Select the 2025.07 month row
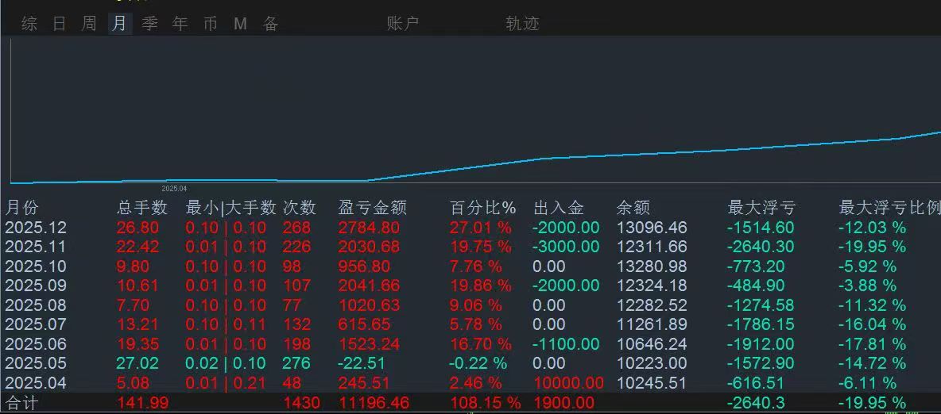 [x=470, y=324]
